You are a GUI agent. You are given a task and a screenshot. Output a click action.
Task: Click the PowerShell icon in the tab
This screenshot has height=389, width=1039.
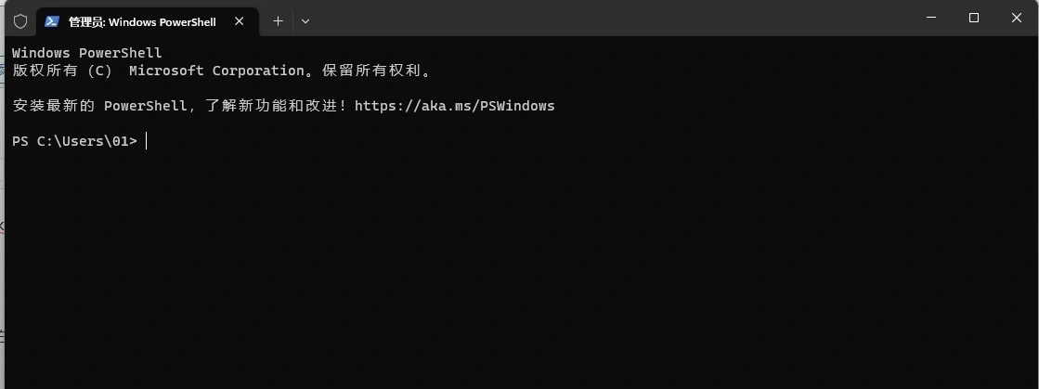point(52,21)
